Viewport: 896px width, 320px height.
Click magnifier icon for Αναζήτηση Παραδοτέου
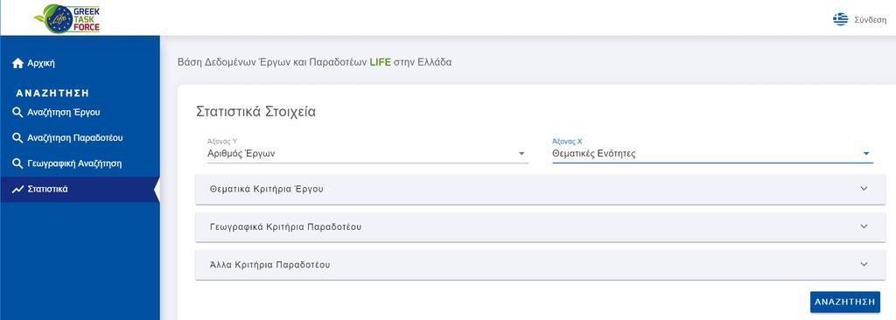point(17,138)
